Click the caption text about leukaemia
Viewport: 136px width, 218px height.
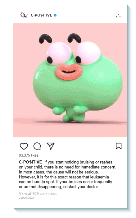pos(67,174)
